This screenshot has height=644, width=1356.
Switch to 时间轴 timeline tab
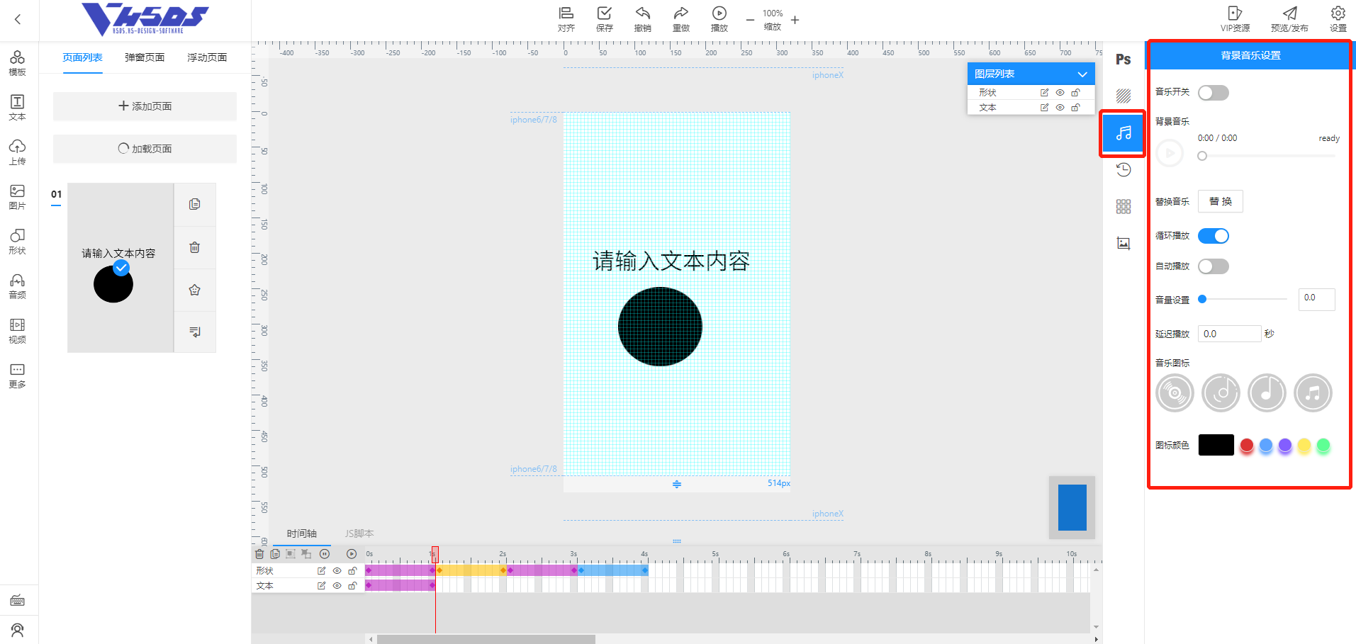(302, 533)
